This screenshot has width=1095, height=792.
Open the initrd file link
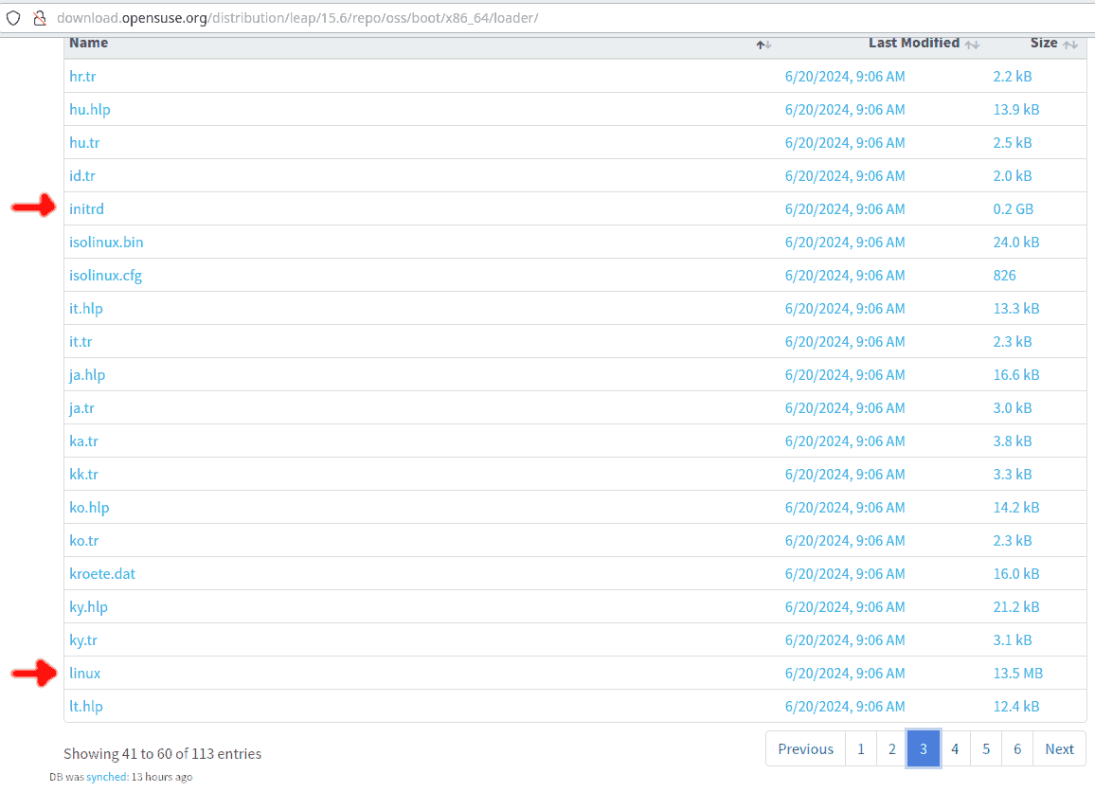point(86,208)
